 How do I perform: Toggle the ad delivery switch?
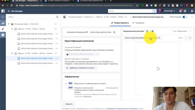click(185, 17)
